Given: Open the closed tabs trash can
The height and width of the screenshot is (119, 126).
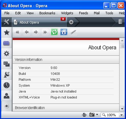Looking at the screenshot, I should tap(120, 21).
